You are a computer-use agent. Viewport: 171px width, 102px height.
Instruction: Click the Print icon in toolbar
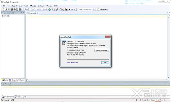pyautogui.click(x=15, y=10)
